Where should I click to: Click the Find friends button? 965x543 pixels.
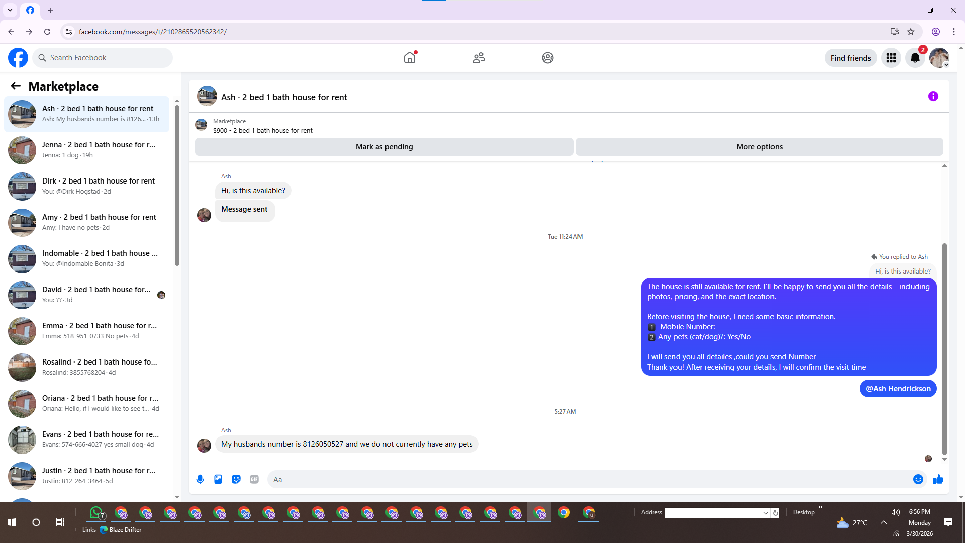click(x=850, y=58)
